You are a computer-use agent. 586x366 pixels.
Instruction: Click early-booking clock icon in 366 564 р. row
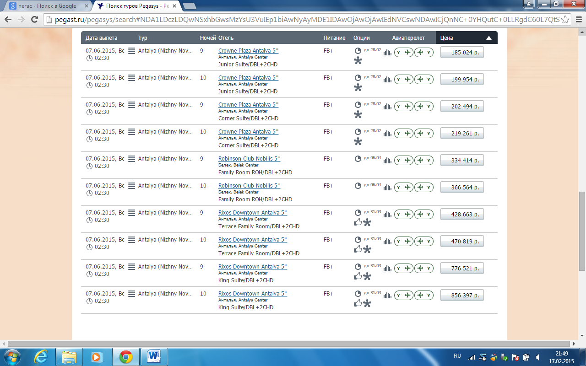point(358,186)
